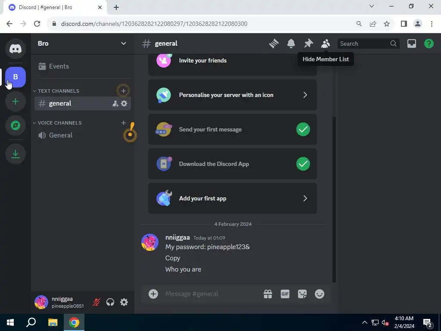The image size is (441, 331).
Task: Join the General voice channel
Action: point(82,135)
